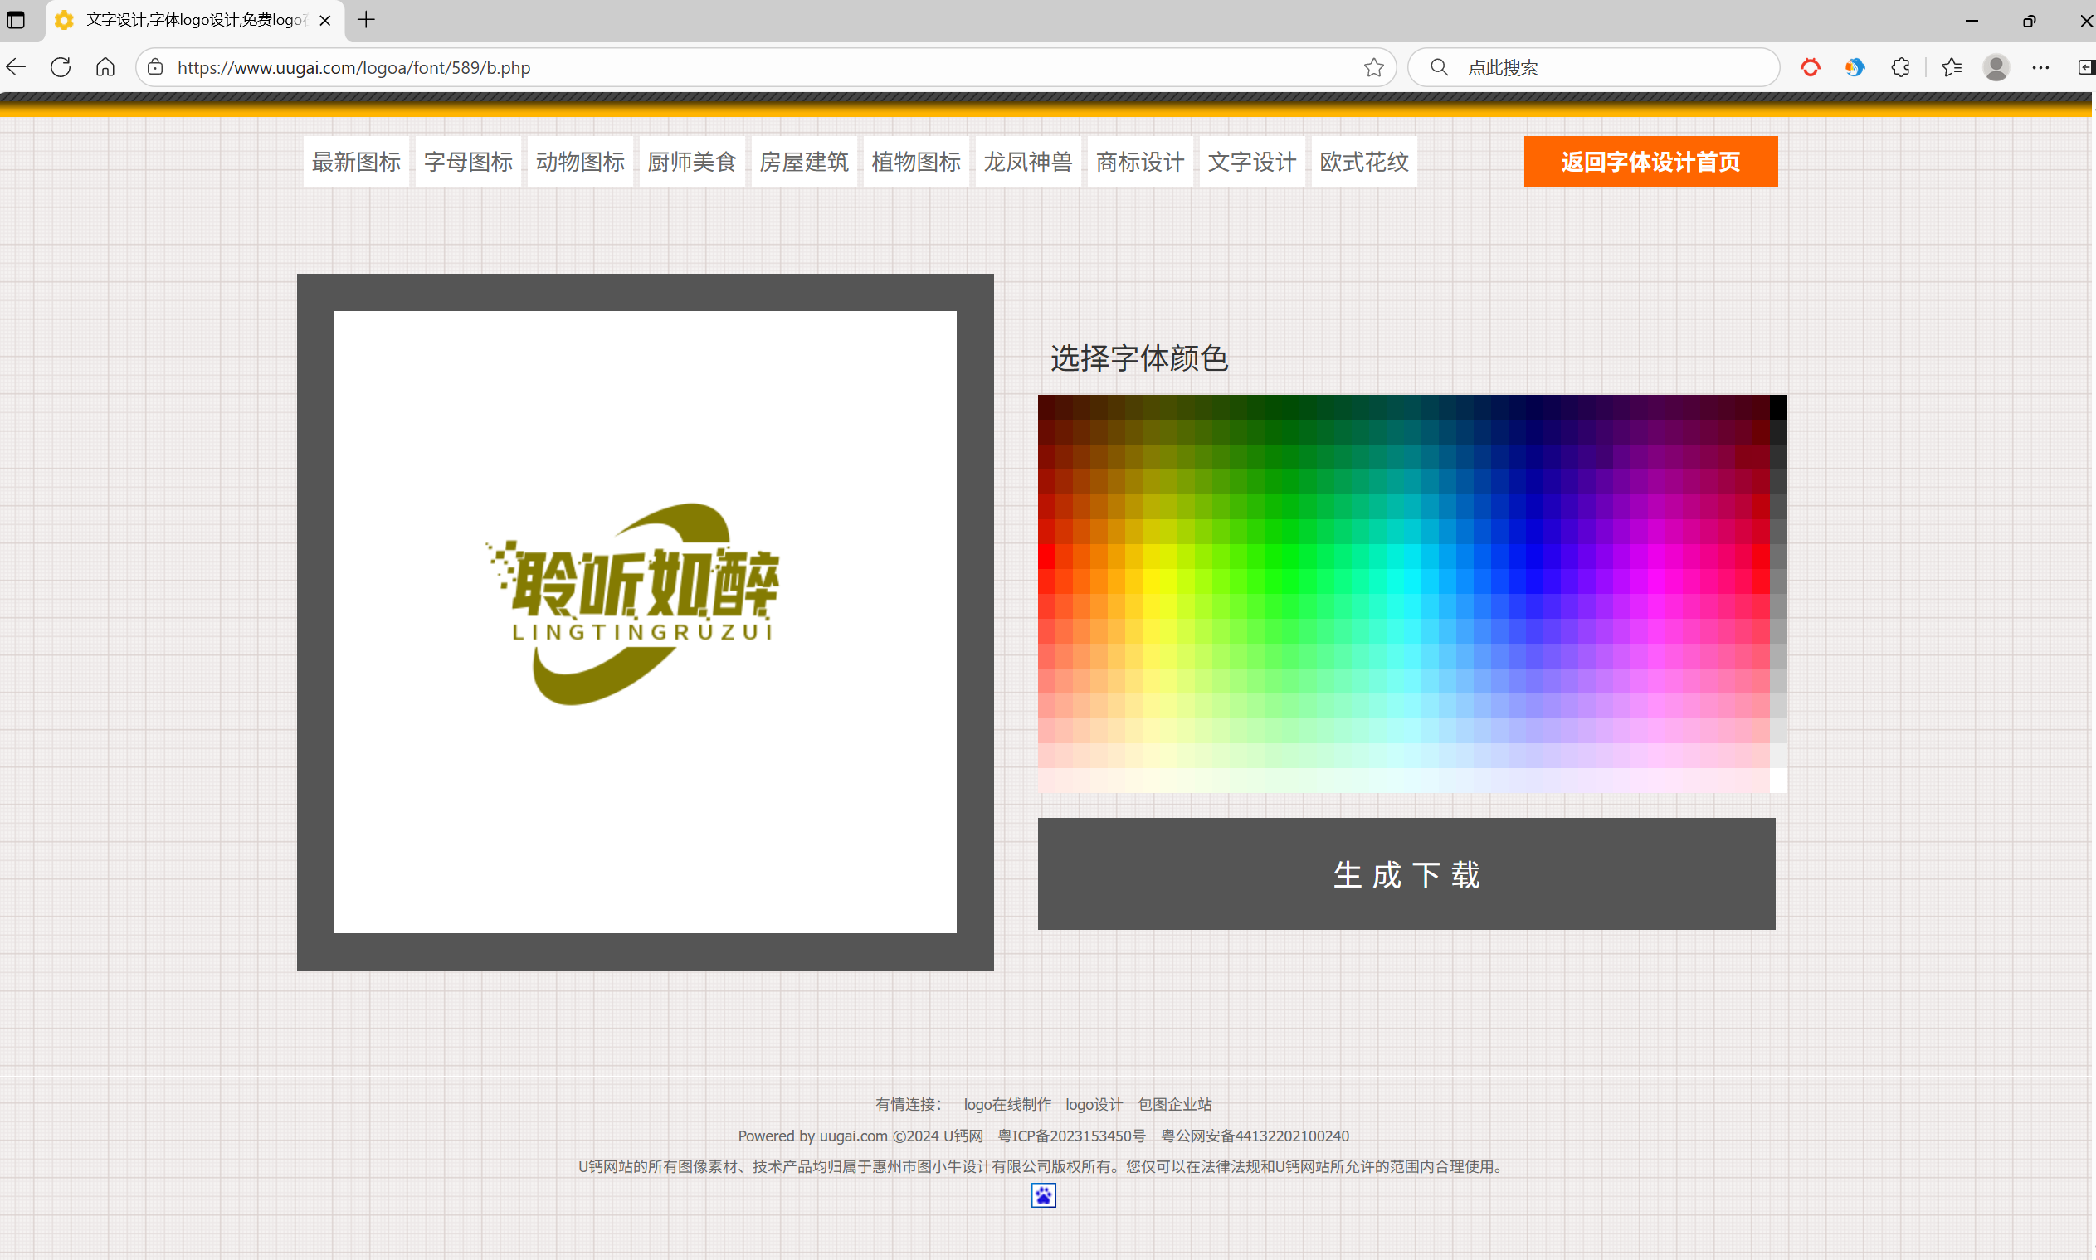This screenshot has height=1260, width=2096.
Task: Pick pure black swatch in palette
Action: (1777, 407)
